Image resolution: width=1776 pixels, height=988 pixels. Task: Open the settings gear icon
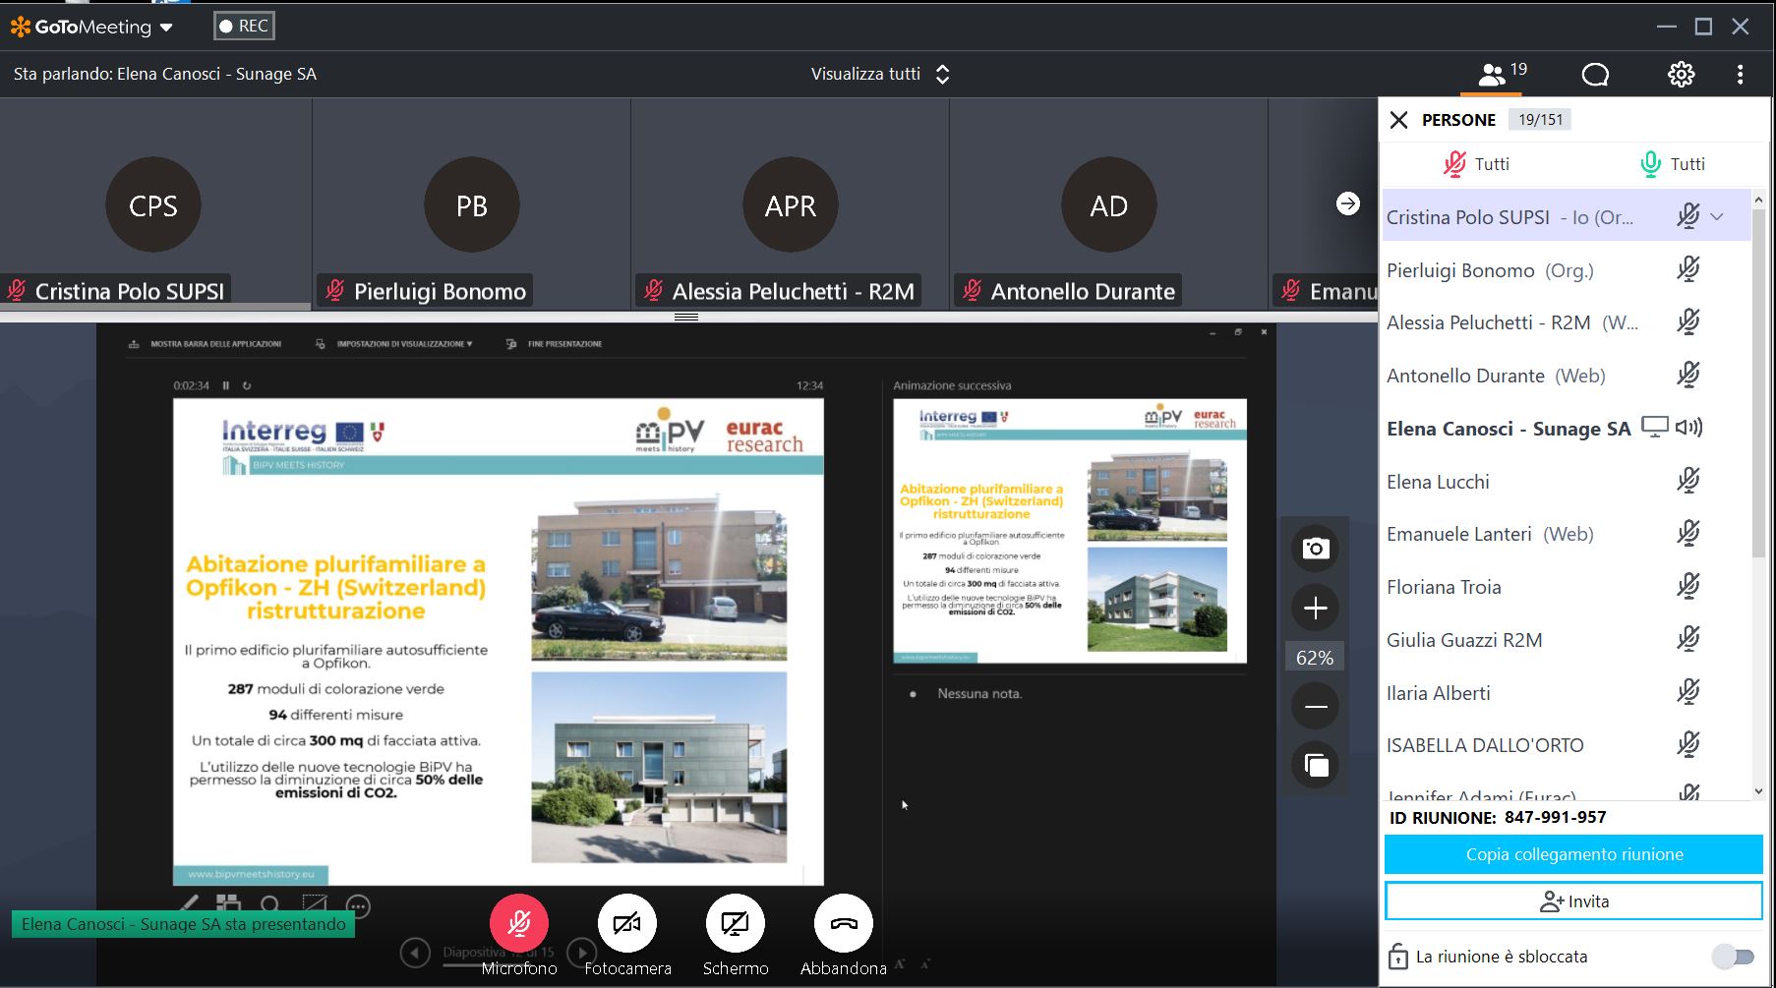tap(1681, 75)
